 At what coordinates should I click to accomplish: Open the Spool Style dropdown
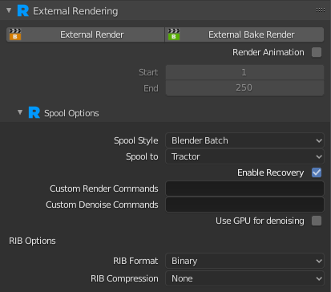click(x=244, y=140)
